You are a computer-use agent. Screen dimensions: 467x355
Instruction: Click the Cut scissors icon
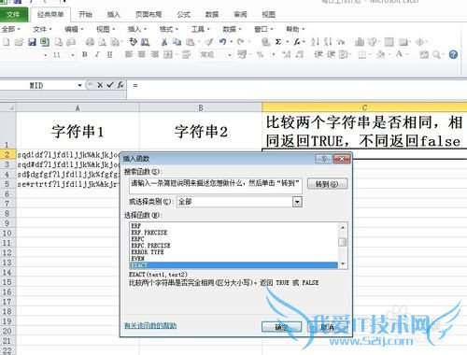point(164,42)
